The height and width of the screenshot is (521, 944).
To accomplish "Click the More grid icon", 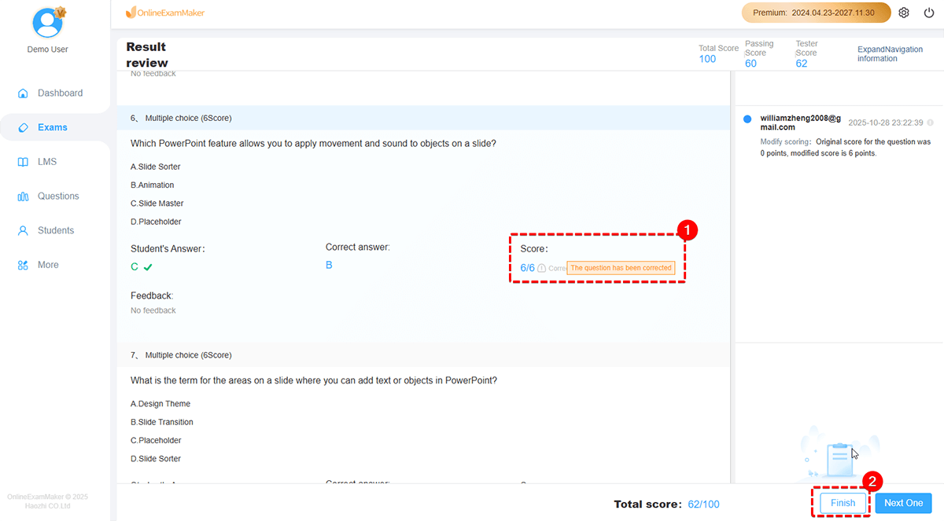I will [23, 266].
